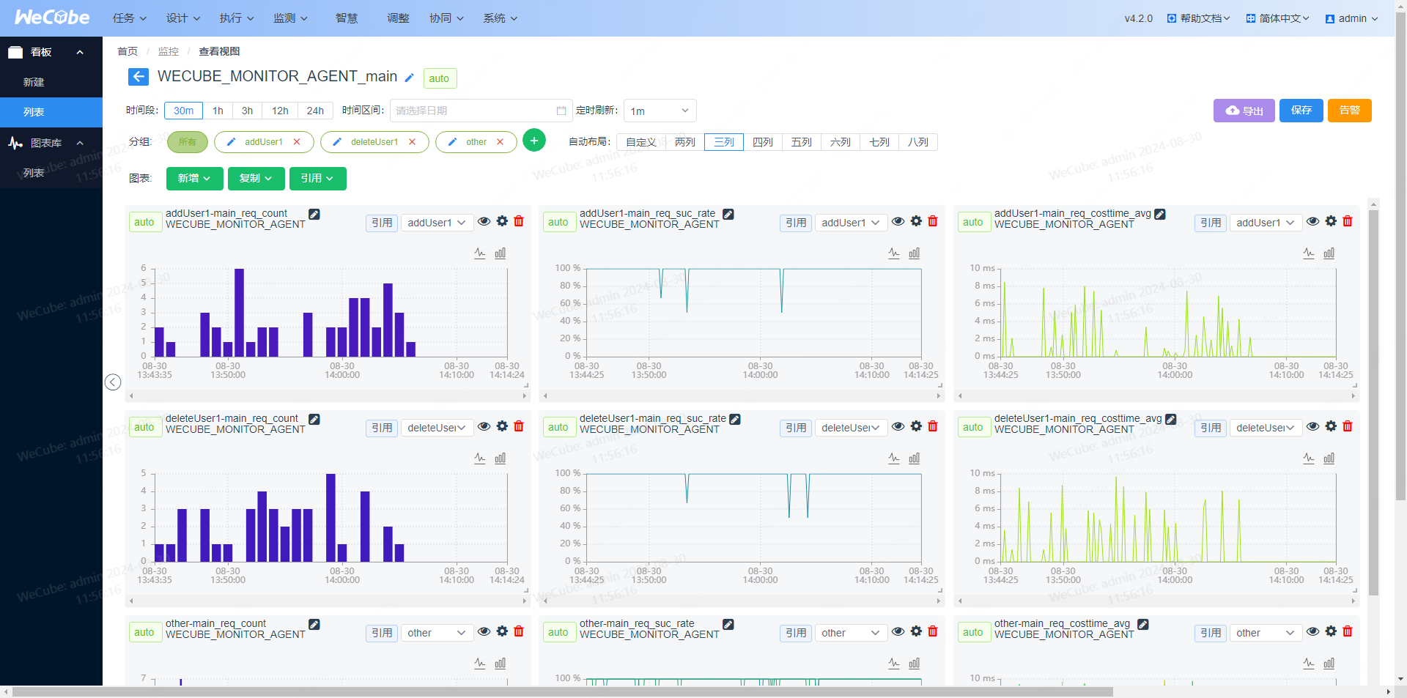This screenshot has height=698, width=1407.
Task: Remove the deleteUser1 group with its X
Action: [x=413, y=142]
